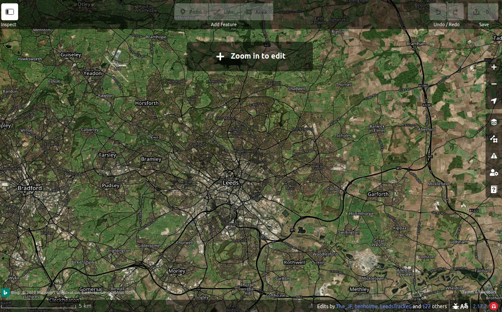The height and width of the screenshot is (312, 502).
Task: Open version 2.17.2 changelog link
Action: pyautogui.click(x=480, y=306)
